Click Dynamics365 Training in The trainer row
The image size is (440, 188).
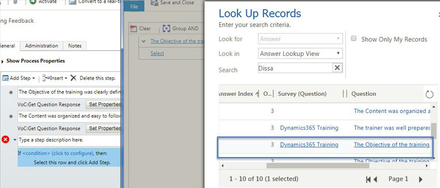click(309, 128)
